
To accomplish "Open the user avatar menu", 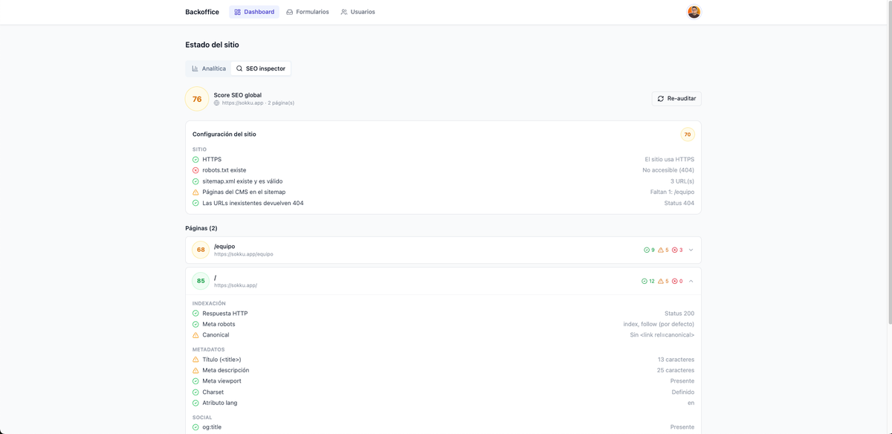I will pos(694,12).
